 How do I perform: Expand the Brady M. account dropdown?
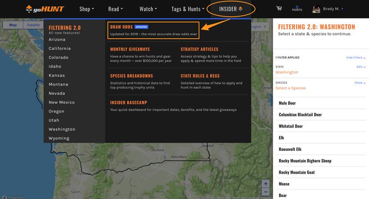(x=342, y=9)
